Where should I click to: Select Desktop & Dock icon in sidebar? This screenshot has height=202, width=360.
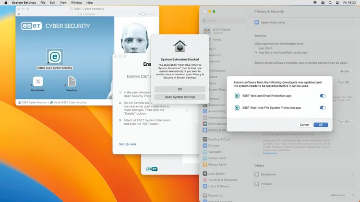(x=205, y=139)
